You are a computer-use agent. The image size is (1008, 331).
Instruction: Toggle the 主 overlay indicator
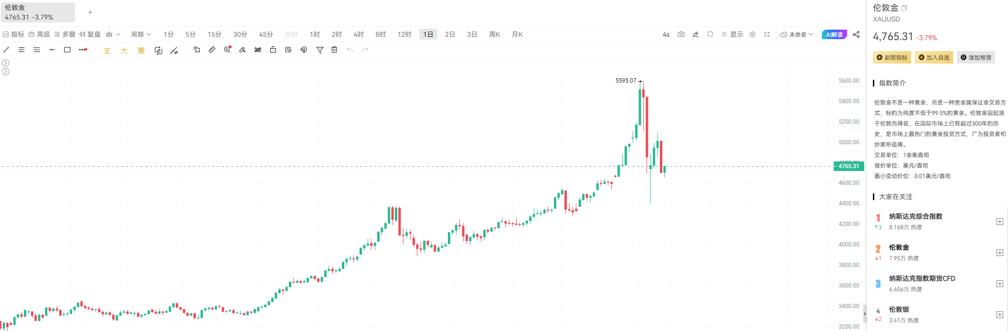107,51
